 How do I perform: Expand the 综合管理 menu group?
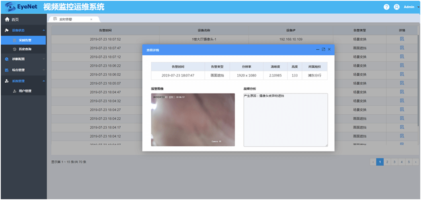23,70
